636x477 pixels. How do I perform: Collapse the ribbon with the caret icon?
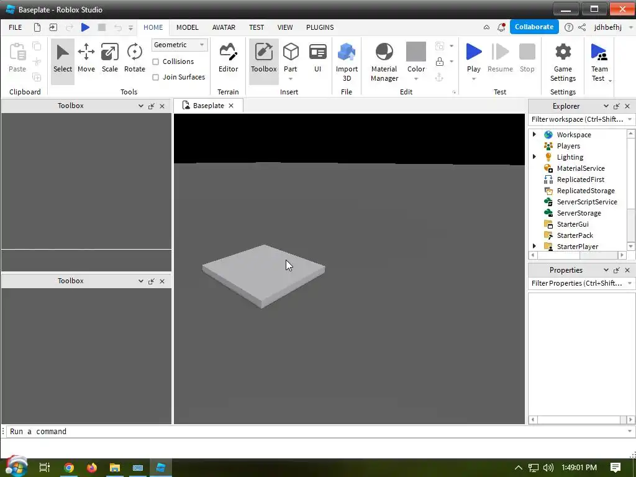pyautogui.click(x=486, y=27)
